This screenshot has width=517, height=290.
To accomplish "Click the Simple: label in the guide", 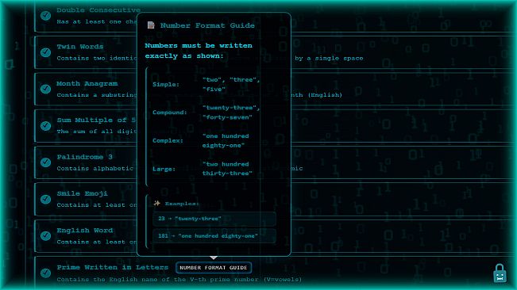I will pyautogui.click(x=166, y=85).
